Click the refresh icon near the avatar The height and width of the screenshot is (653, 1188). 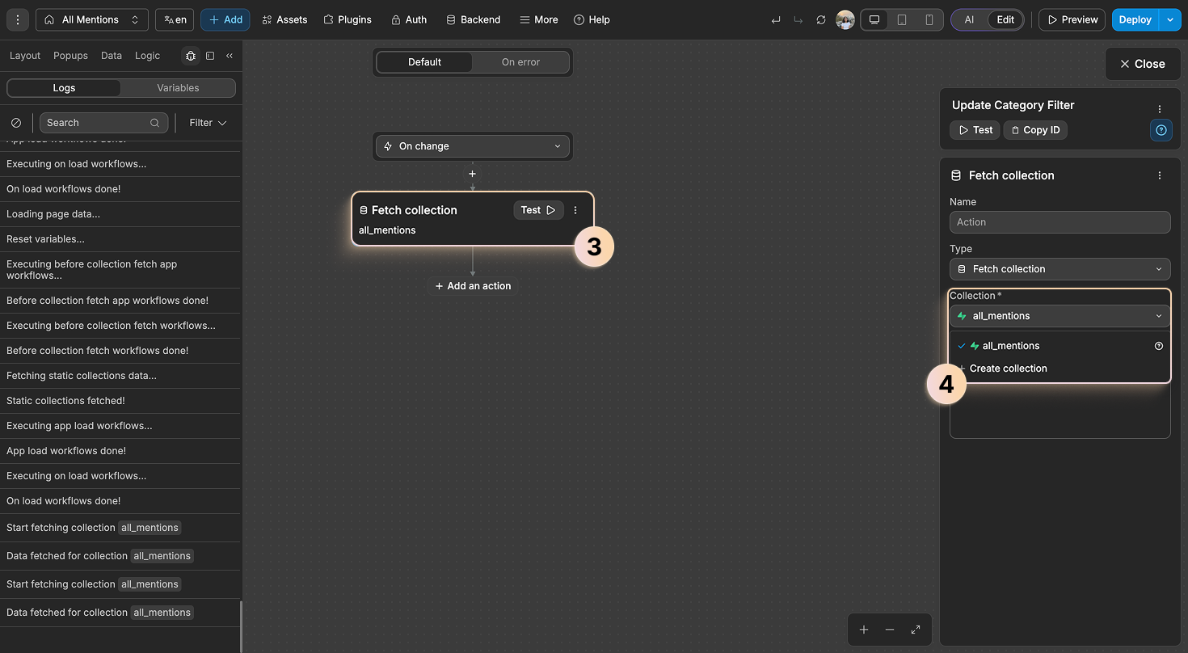(821, 19)
